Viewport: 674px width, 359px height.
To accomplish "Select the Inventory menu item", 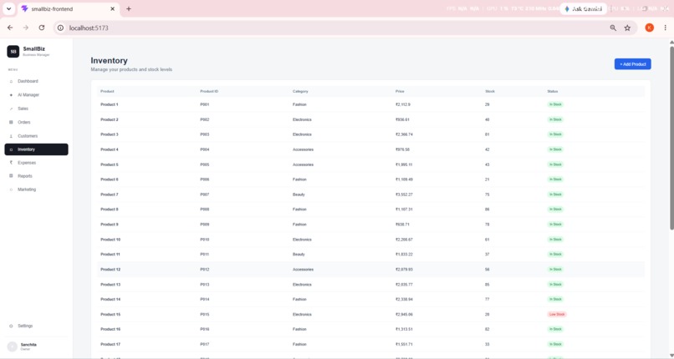I will [36, 149].
